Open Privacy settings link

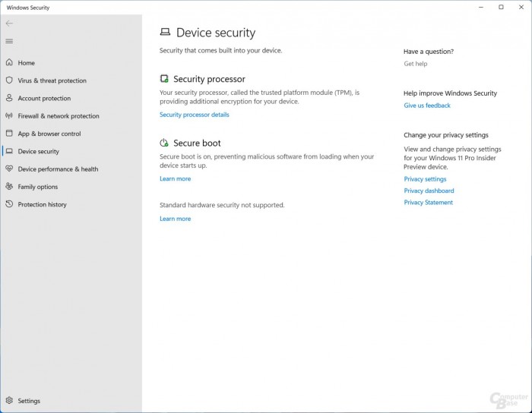[425, 179]
